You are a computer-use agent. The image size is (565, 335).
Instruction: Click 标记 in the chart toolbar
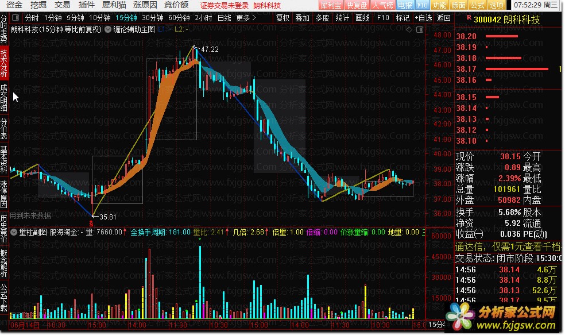click(403, 18)
